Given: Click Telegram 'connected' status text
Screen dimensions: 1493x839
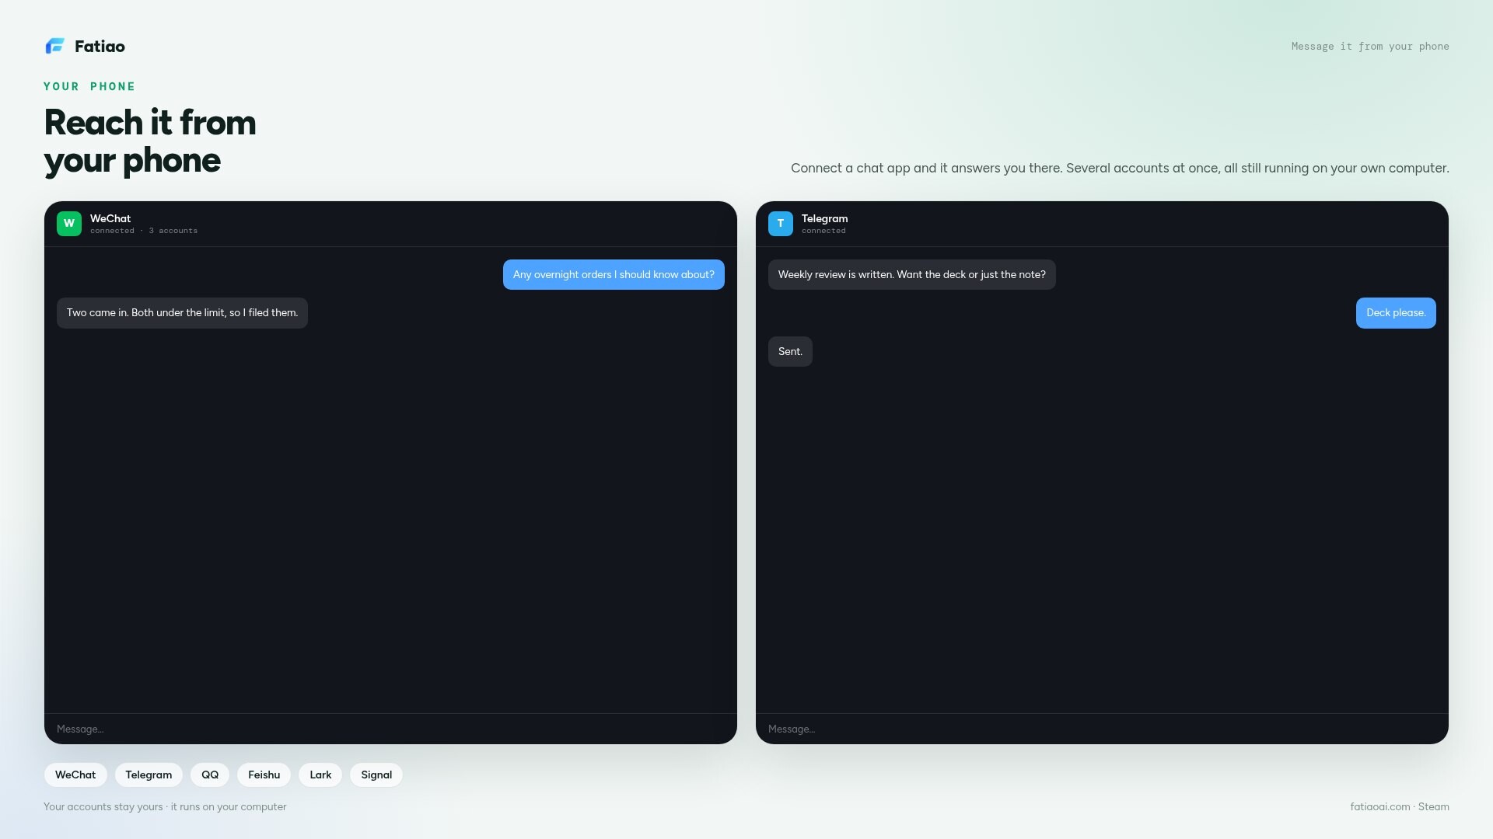Looking at the screenshot, I should point(823,231).
